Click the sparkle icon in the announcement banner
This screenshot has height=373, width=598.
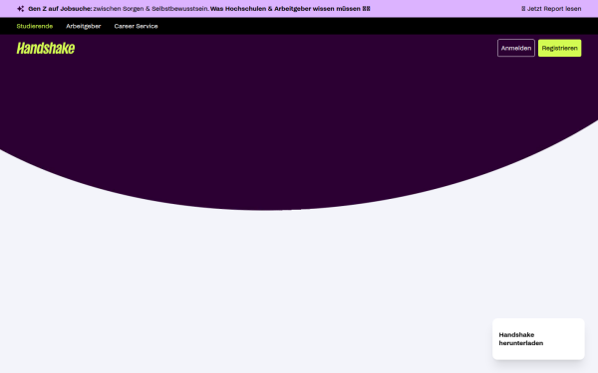point(21,8)
